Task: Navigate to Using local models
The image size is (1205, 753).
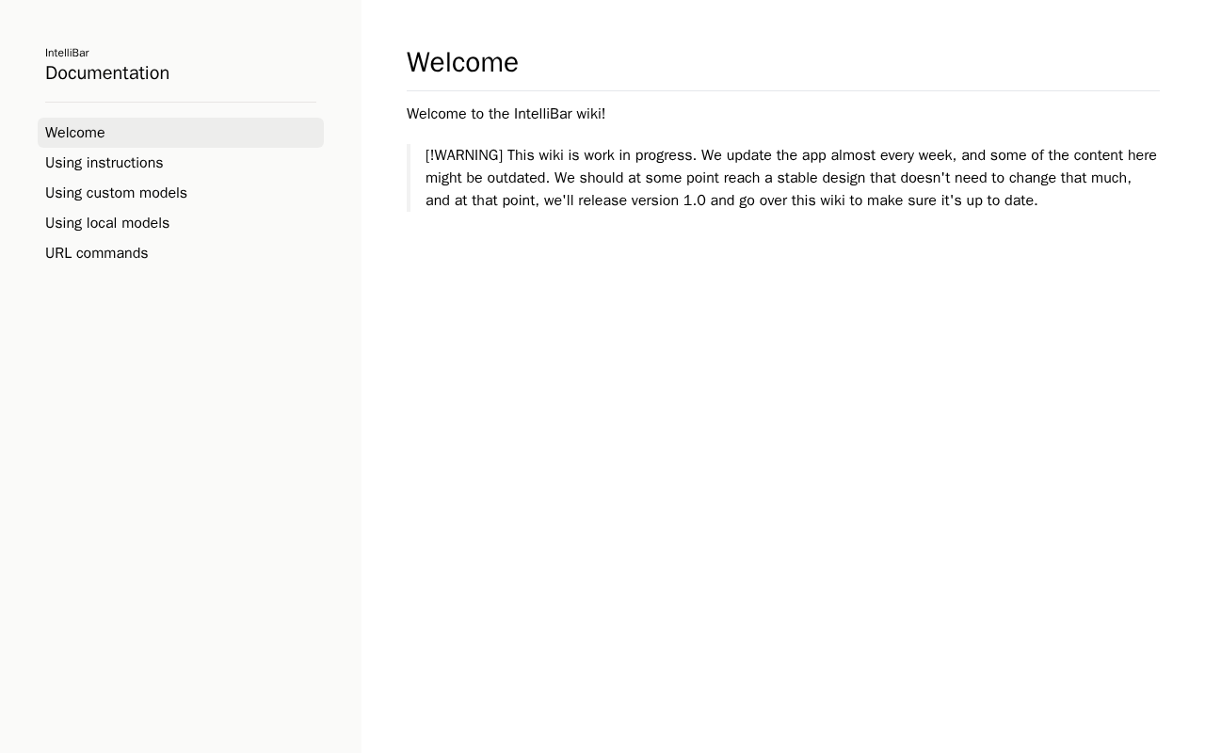Action: tap(181, 223)
